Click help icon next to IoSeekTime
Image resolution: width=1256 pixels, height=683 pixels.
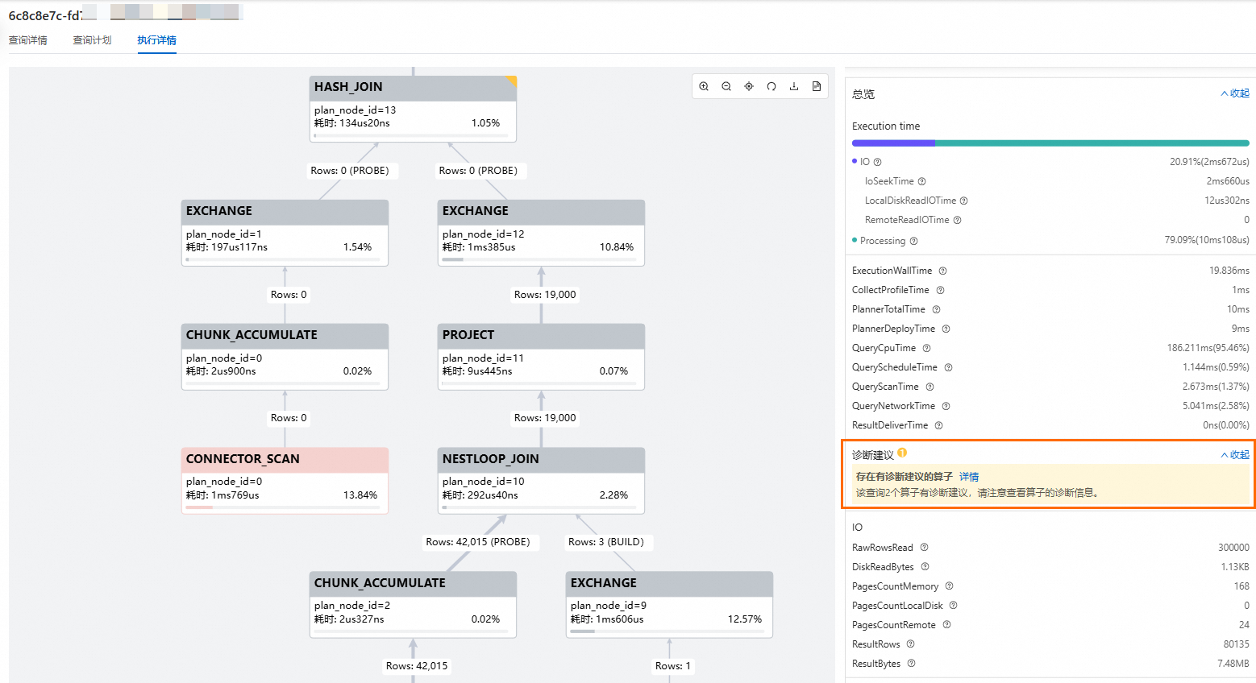[x=922, y=181]
